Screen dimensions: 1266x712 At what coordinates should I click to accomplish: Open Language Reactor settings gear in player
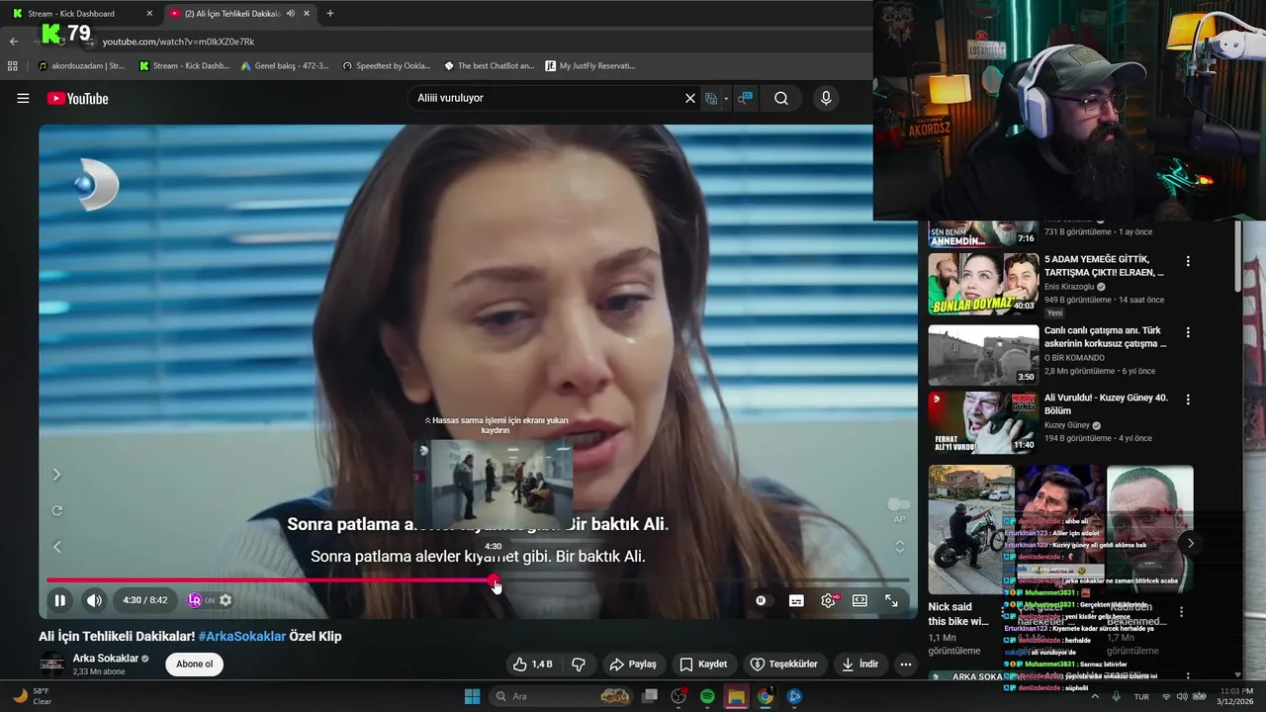point(226,600)
